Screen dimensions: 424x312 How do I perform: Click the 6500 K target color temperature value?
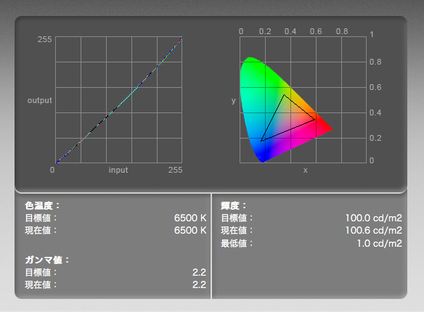click(190, 218)
